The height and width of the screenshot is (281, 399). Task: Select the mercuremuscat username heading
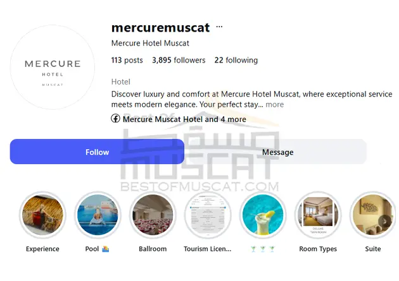click(x=161, y=27)
